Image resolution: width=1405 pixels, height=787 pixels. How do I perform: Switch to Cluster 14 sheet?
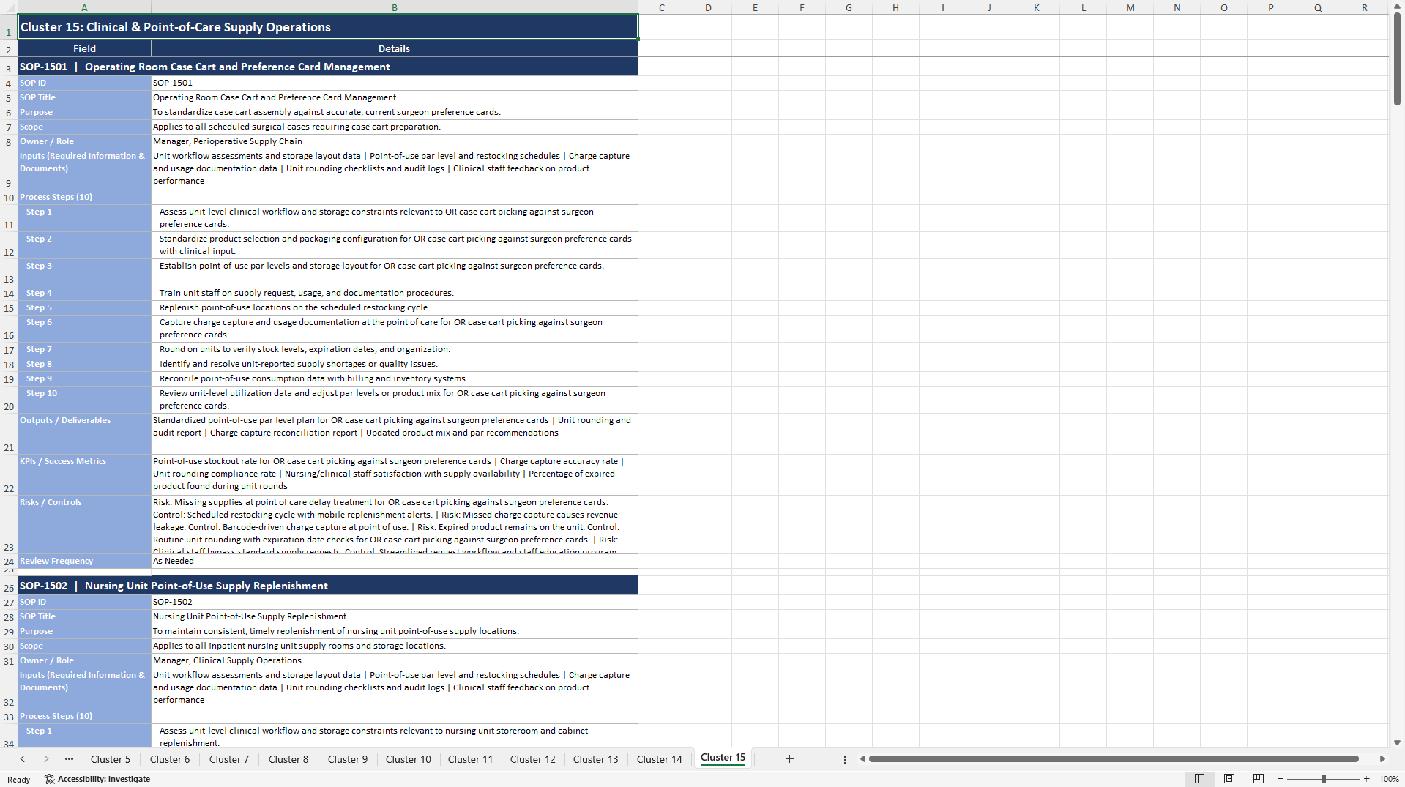point(660,759)
